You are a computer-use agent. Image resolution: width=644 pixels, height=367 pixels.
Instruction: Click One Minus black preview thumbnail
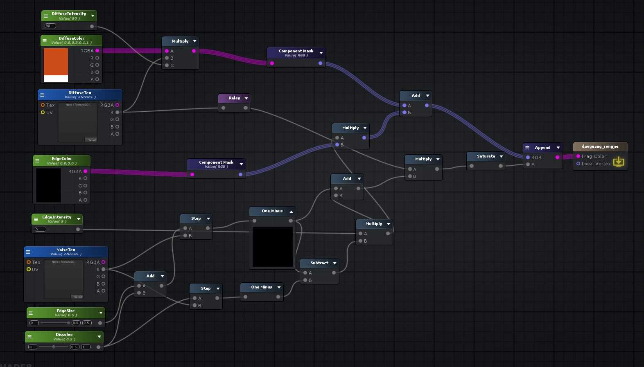tap(273, 247)
